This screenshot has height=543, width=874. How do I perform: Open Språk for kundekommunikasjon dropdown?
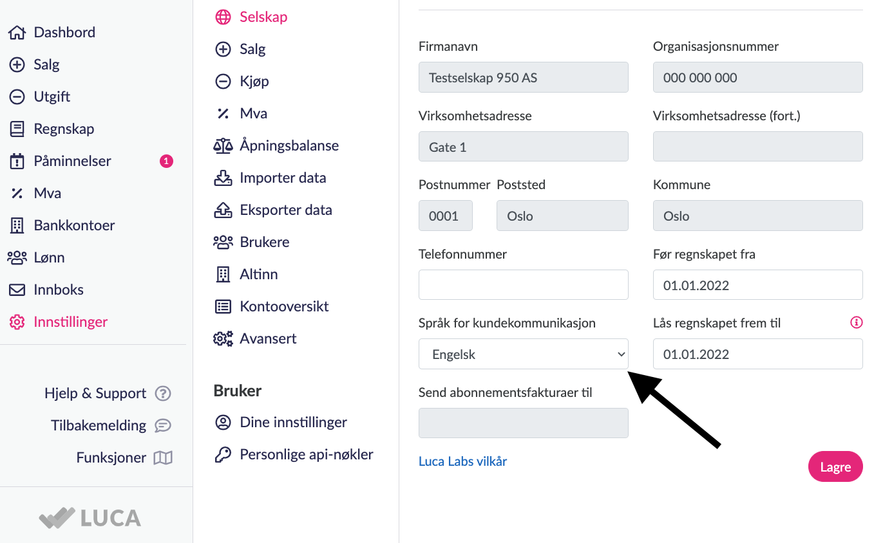click(x=523, y=354)
